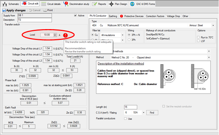Screen dimensions: 219x135
Task: Click the Discrimination study icon
Action: (65, 4)
